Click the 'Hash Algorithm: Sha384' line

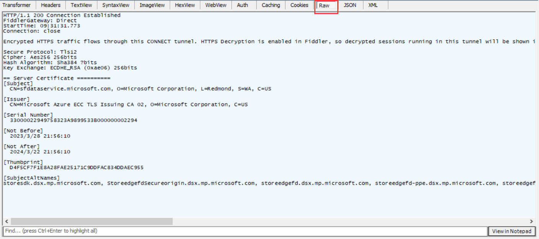(x=50, y=62)
